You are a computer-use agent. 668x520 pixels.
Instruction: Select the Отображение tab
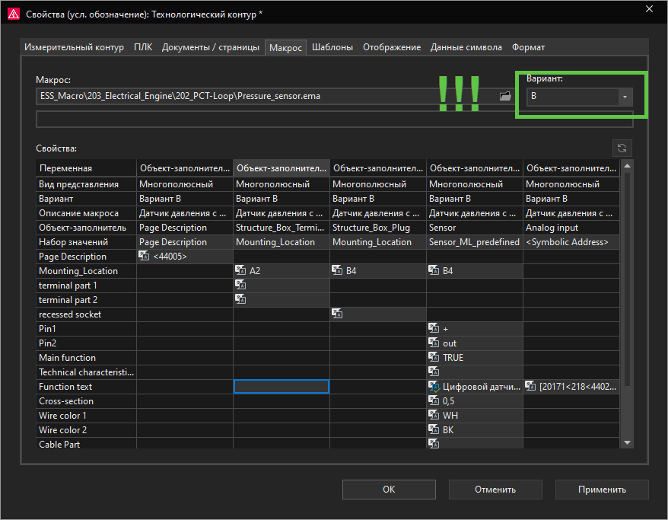pyautogui.click(x=391, y=47)
